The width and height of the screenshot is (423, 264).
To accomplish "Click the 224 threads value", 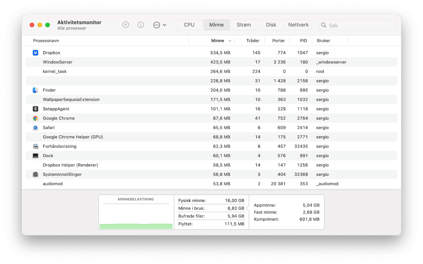I will (x=256, y=72).
